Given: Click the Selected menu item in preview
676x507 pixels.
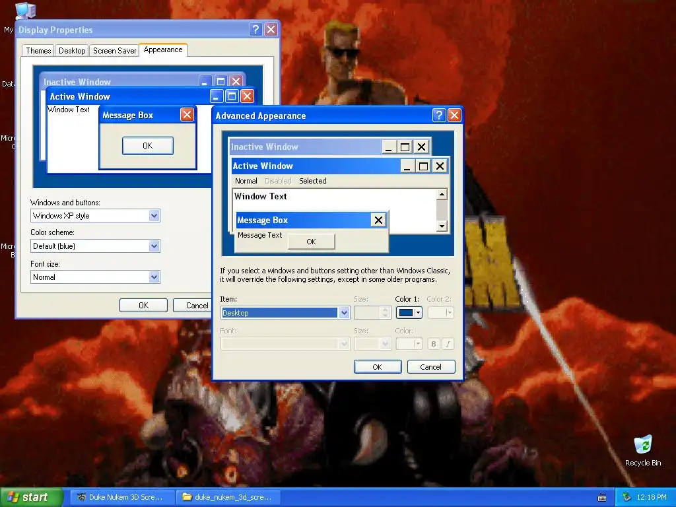Looking at the screenshot, I should 312,181.
